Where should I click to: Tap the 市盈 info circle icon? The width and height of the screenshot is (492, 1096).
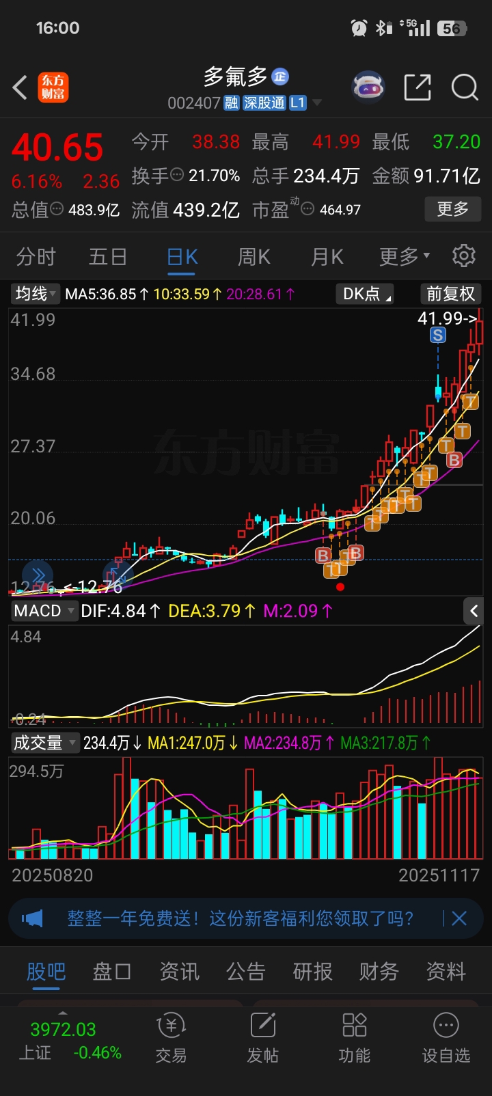[307, 209]
